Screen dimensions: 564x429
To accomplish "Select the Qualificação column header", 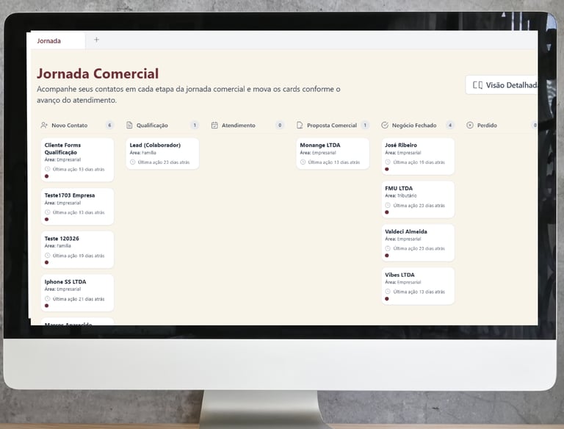I will [x=162, y=125].
